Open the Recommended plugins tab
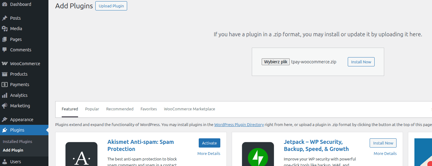 (x=120, y=109)
